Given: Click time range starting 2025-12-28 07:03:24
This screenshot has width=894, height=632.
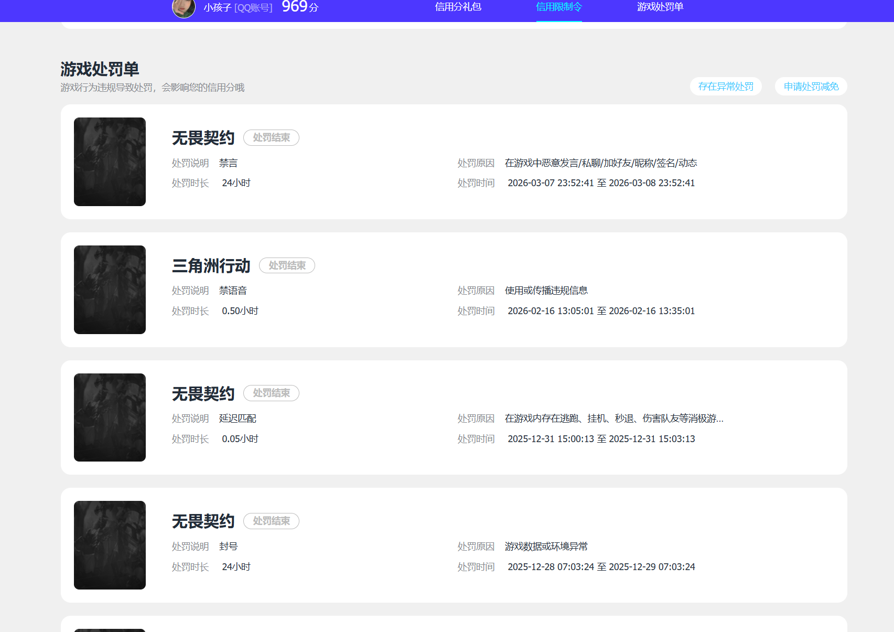Looking at the screenshot, I should [601, 567].
